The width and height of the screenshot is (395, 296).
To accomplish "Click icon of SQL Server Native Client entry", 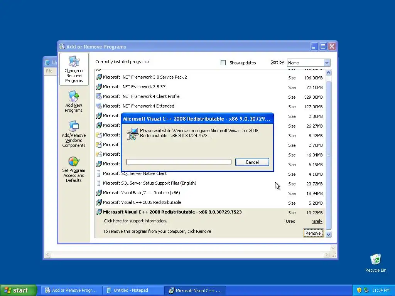I will [x=99, y=173].
